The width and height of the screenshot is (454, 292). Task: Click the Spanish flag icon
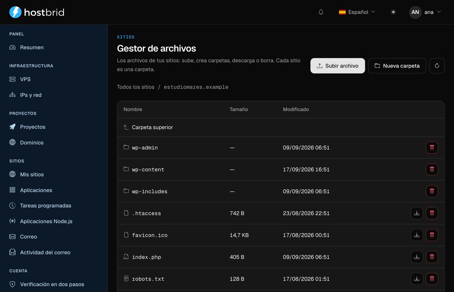pyautogui.click(x=342, y=12)
